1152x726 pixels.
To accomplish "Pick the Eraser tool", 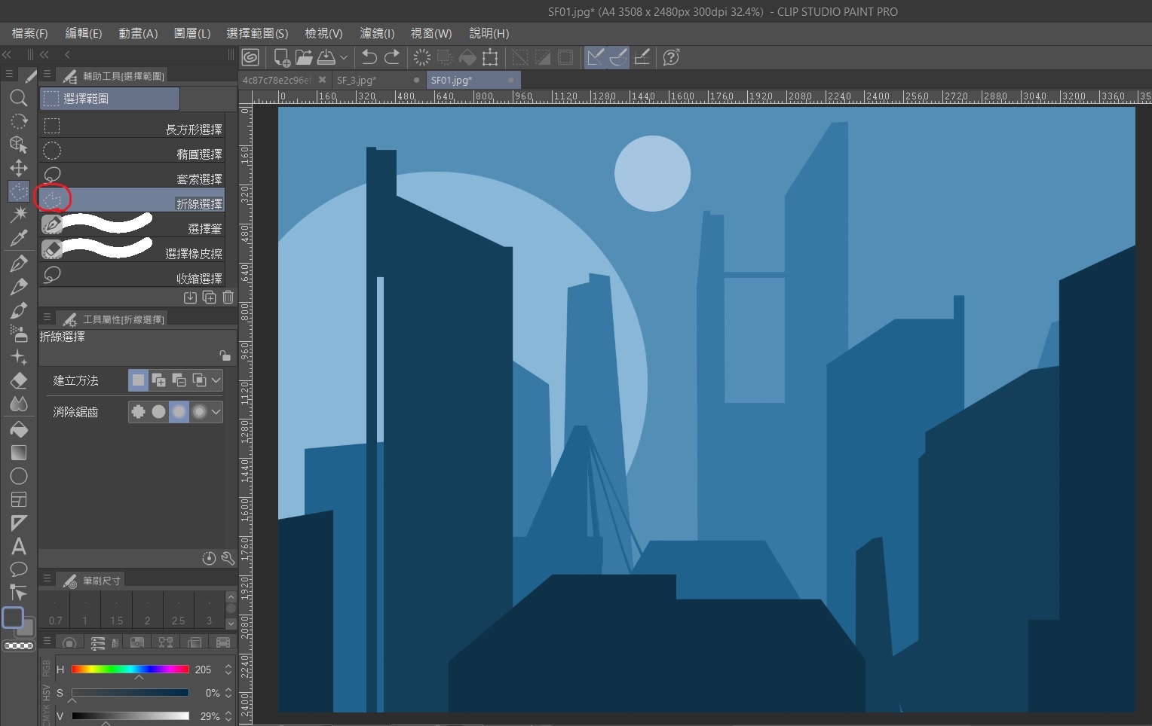I will click(19, 381).
